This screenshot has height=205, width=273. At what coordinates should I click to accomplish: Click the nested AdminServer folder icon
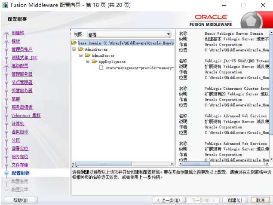pos(88,55)
